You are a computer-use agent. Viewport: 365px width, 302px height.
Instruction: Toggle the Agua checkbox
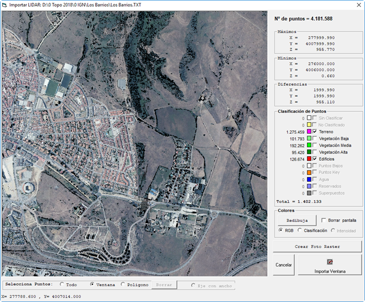[x=315, y=179]
